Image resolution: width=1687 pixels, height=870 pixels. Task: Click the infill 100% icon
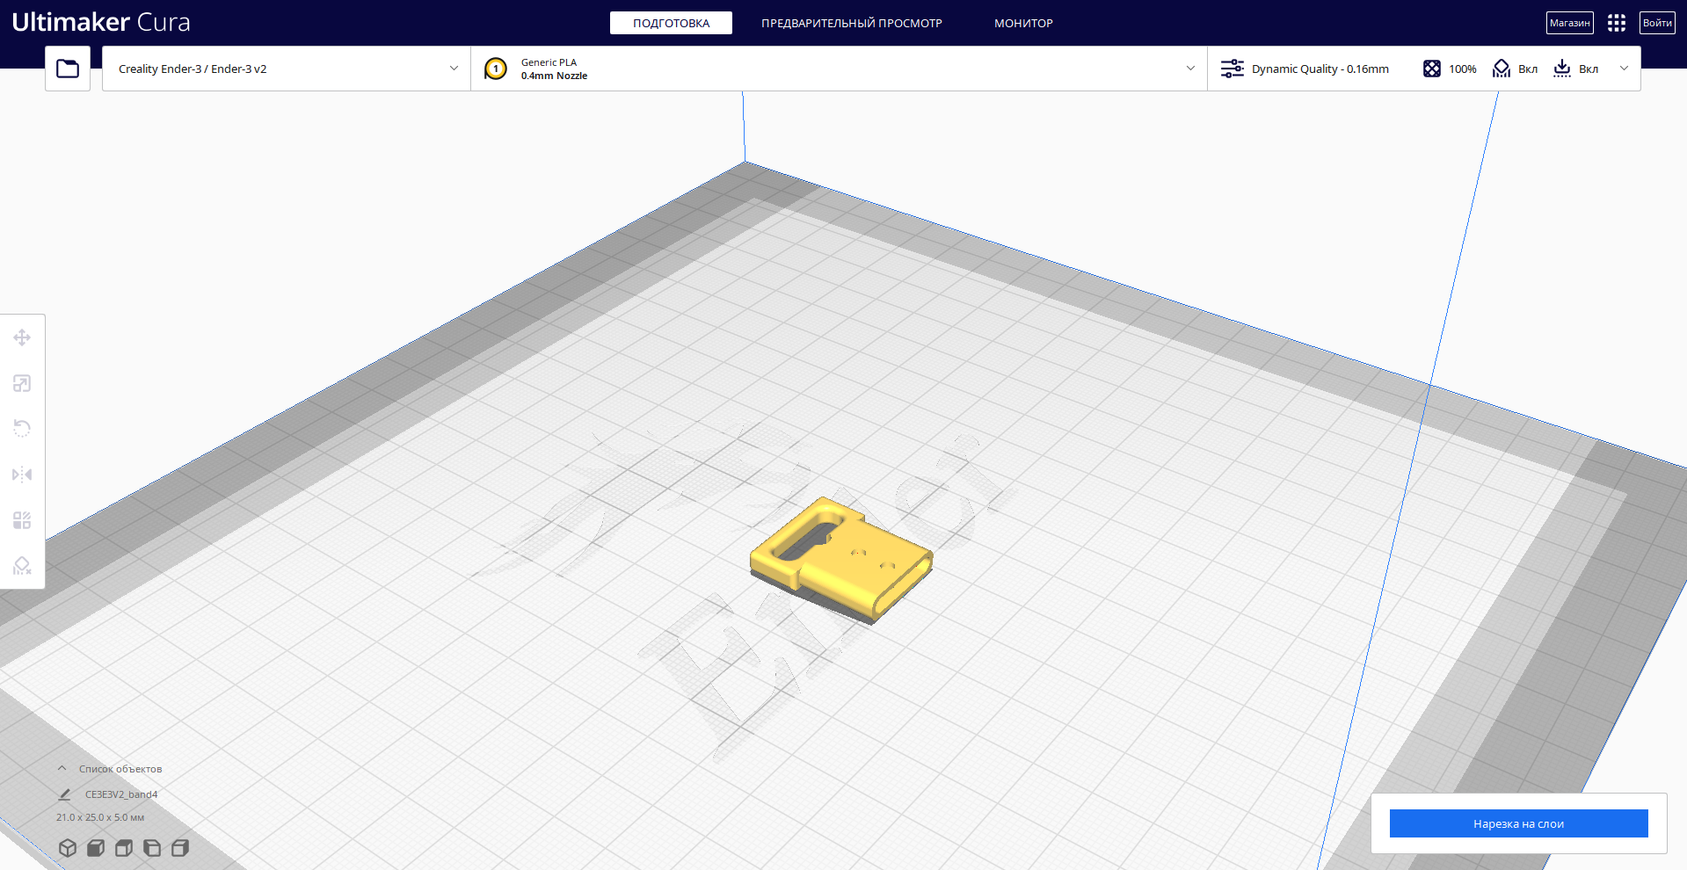[1432, 69]
